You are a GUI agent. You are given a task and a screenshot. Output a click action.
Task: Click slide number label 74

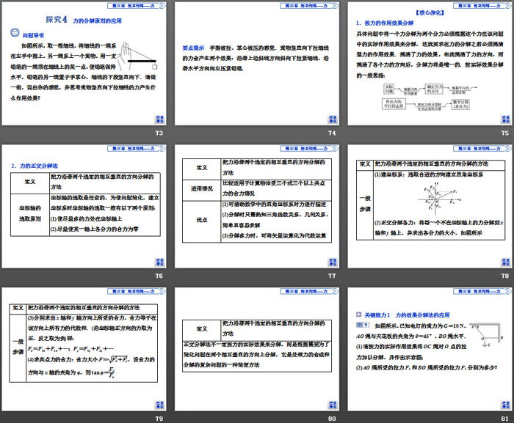332,133
